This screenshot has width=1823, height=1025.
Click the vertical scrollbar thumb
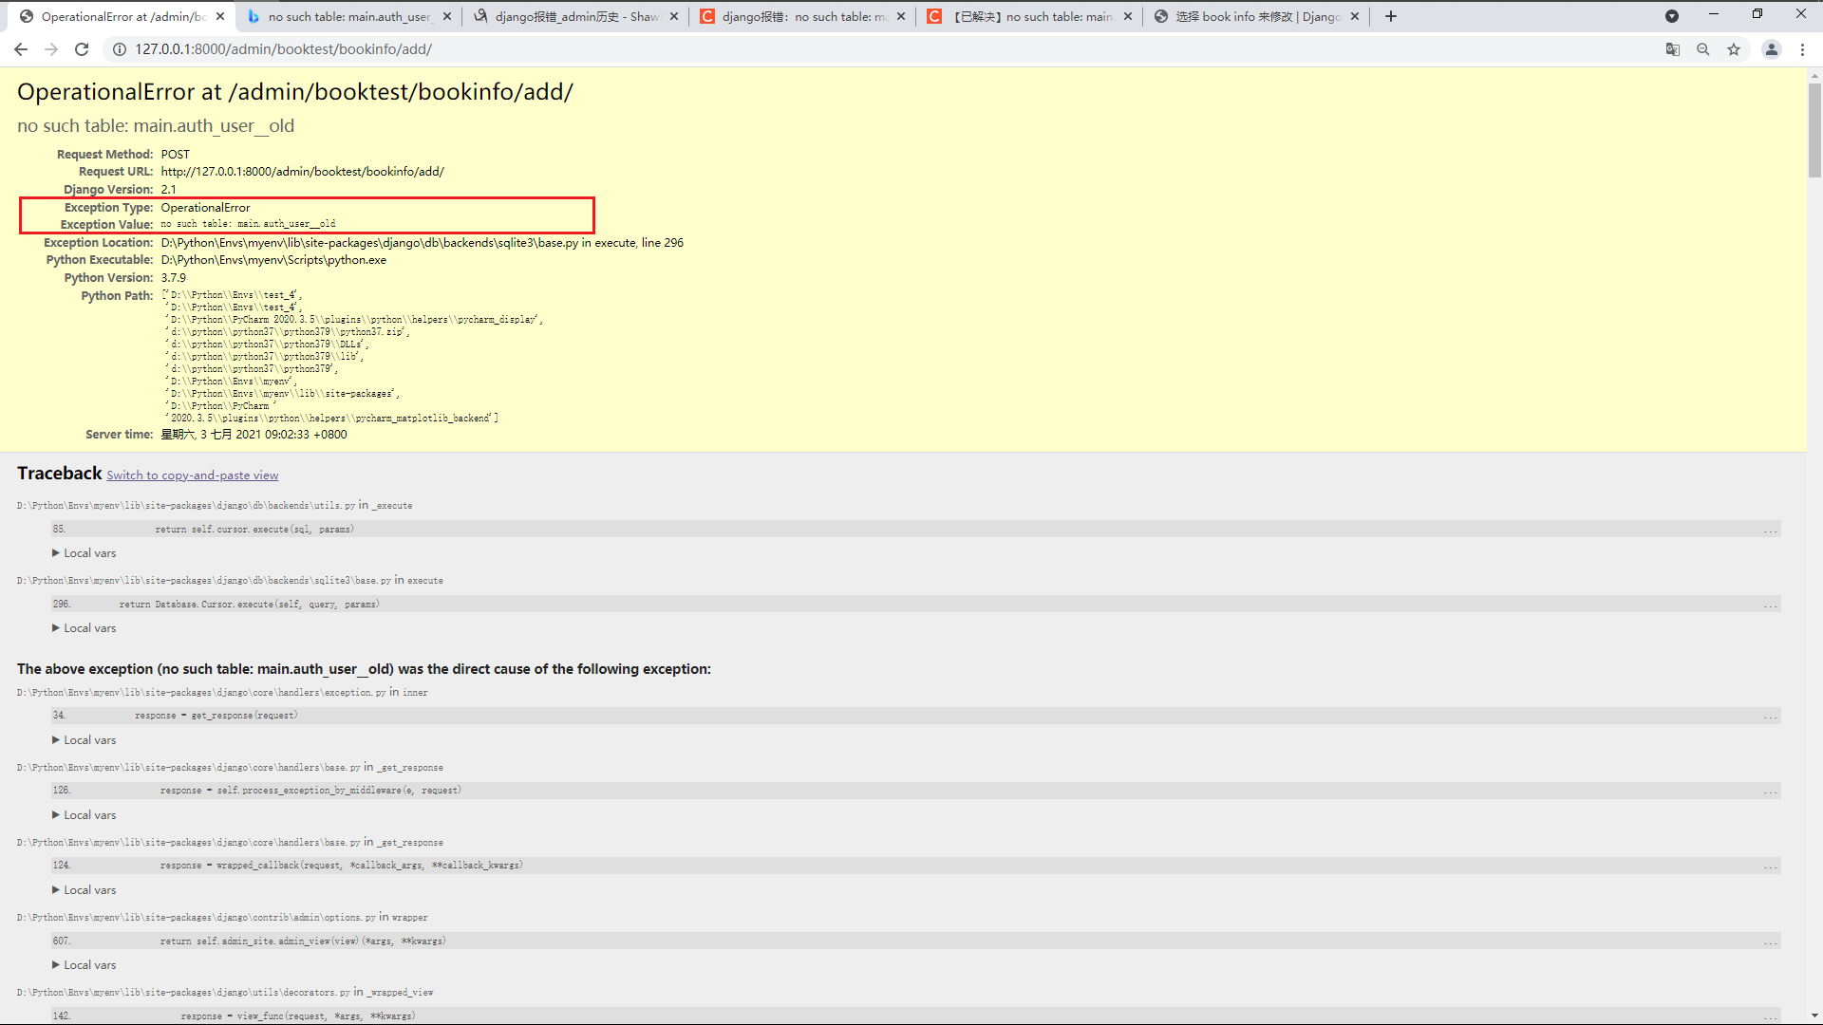pyautogui.click(x=1814, y=130)
